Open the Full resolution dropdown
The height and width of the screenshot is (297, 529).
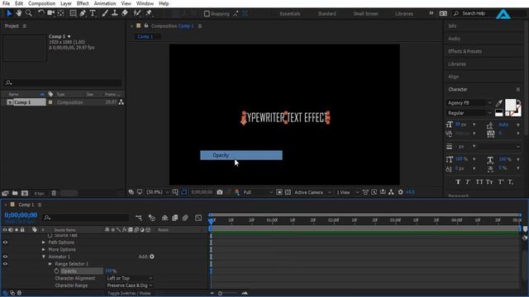click(x=258, y=192)
